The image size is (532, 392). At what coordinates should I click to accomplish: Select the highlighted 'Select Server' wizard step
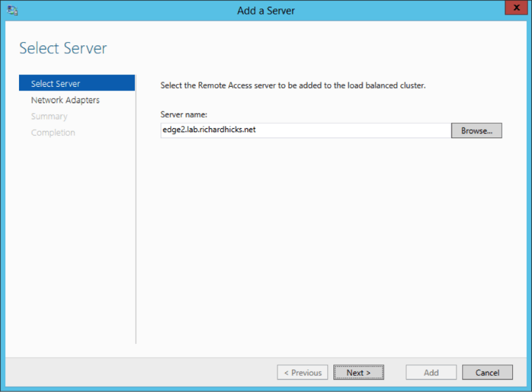pos(56,84)
